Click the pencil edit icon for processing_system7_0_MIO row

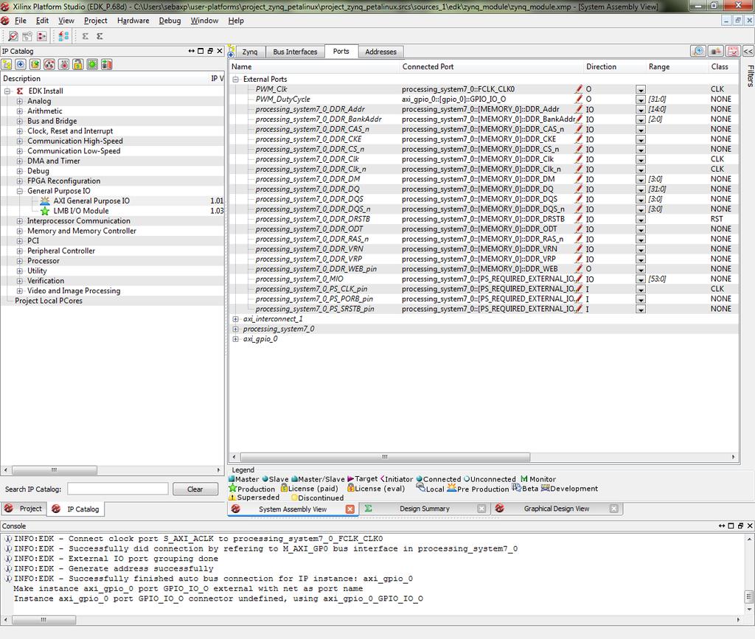[x=579, y=279]
